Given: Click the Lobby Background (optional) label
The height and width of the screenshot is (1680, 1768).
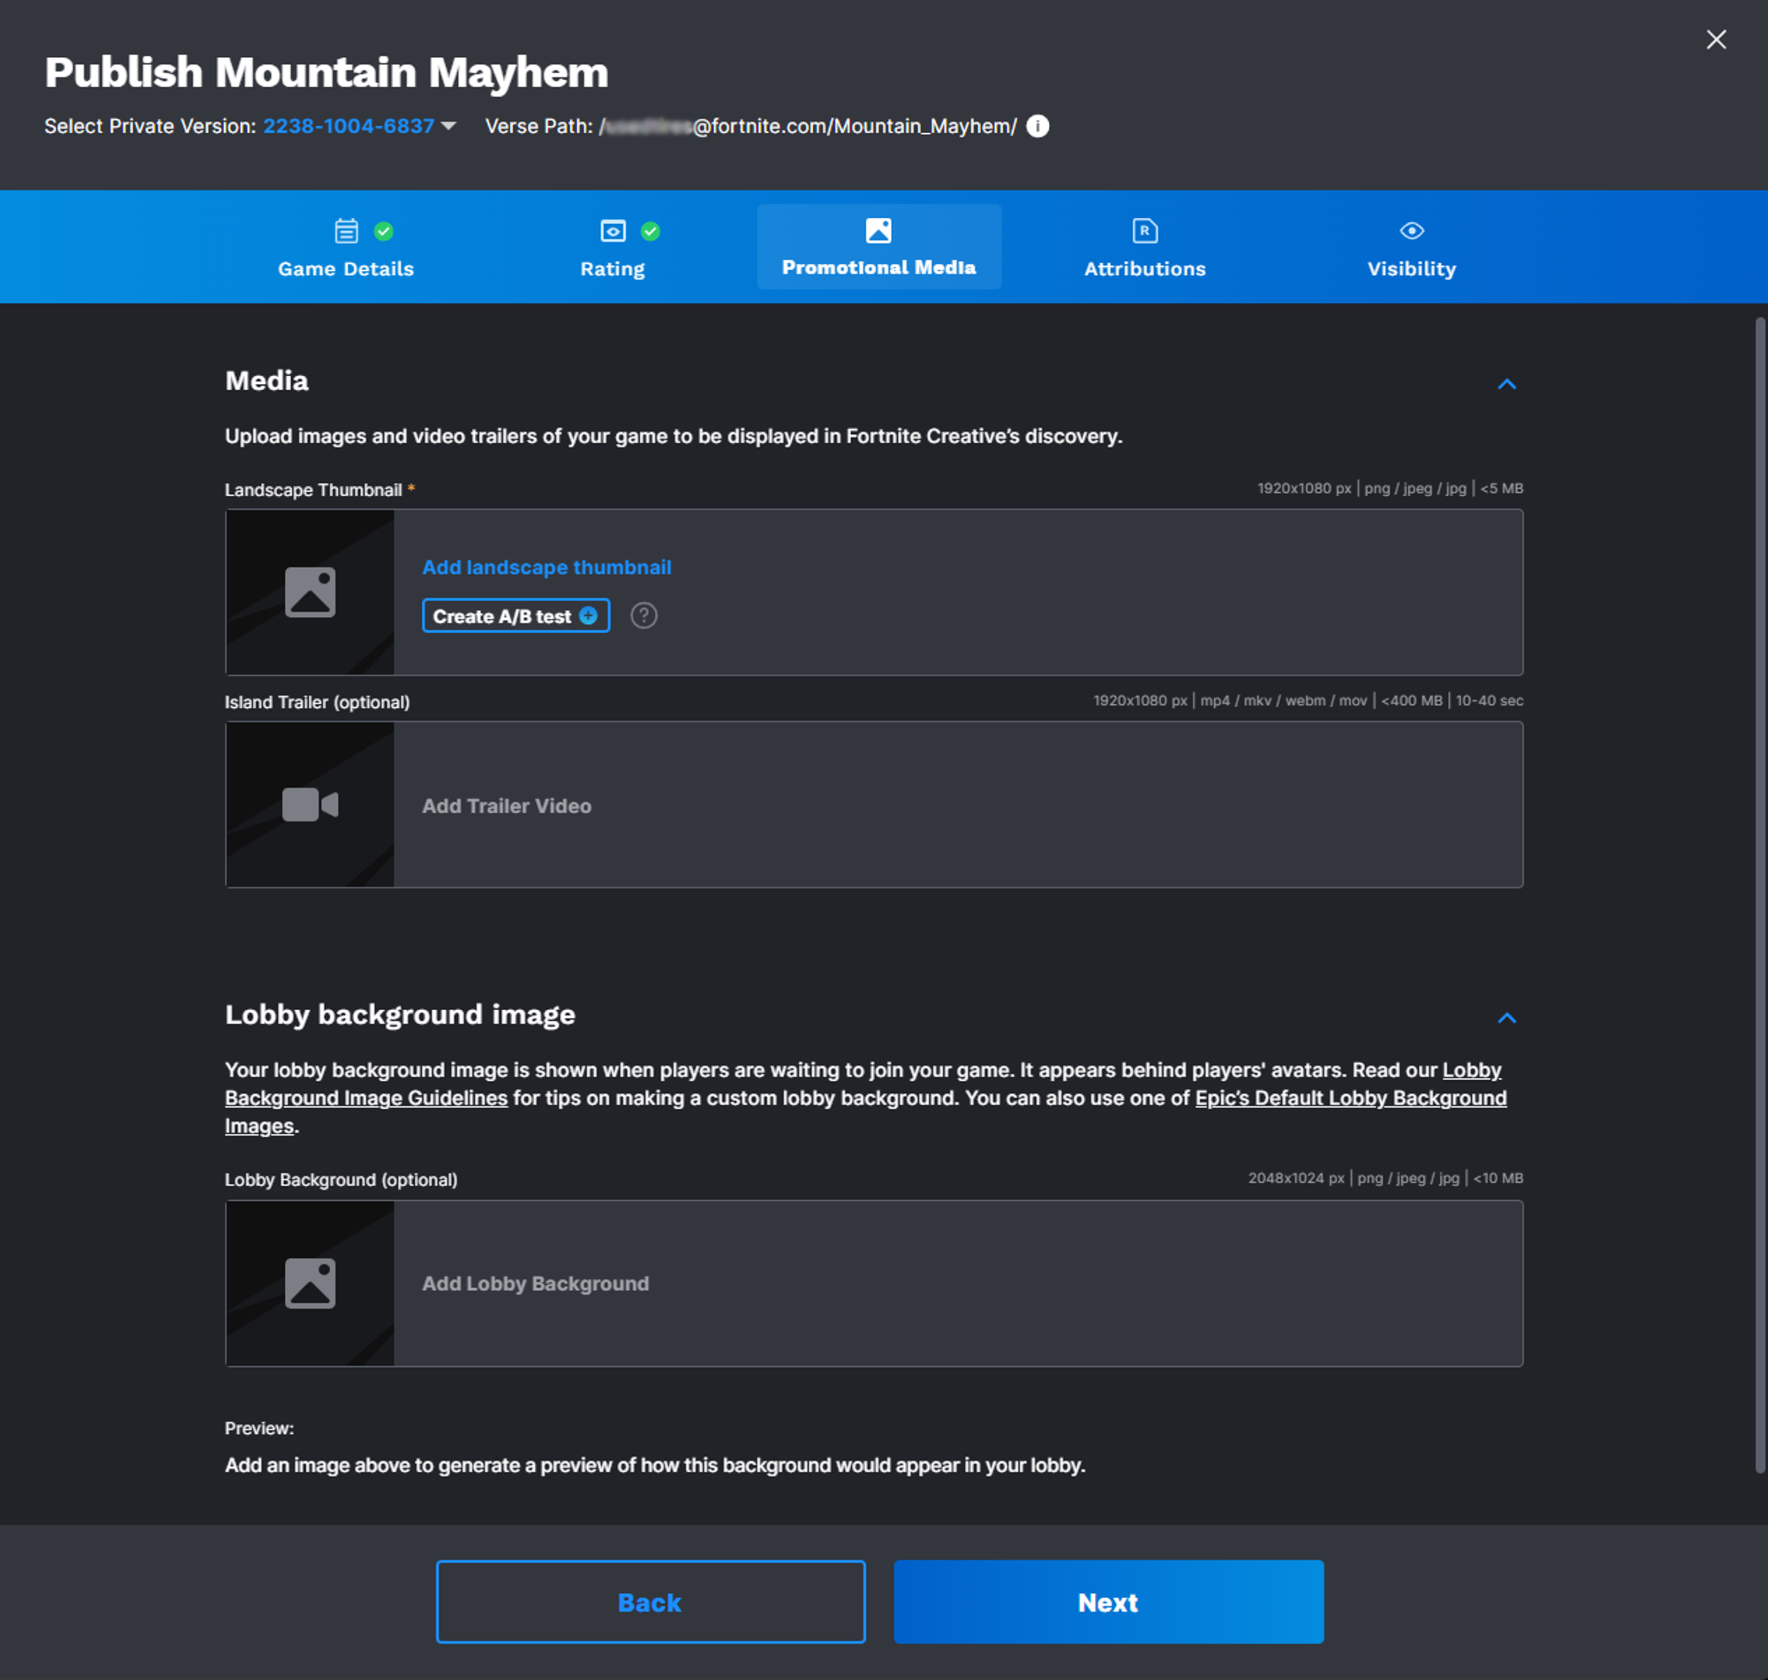Looking at the screenshot, I should (x=341, y=1179).
